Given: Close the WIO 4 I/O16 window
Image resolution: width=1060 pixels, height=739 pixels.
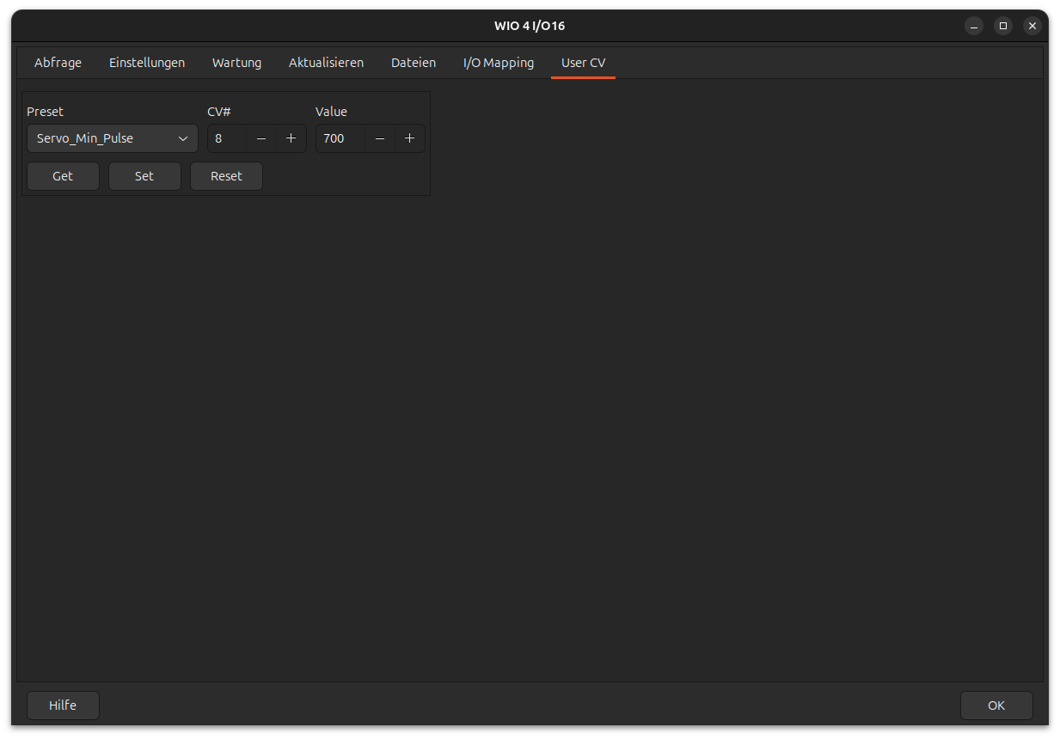Looking at the screenshot, I should 1032,26.
